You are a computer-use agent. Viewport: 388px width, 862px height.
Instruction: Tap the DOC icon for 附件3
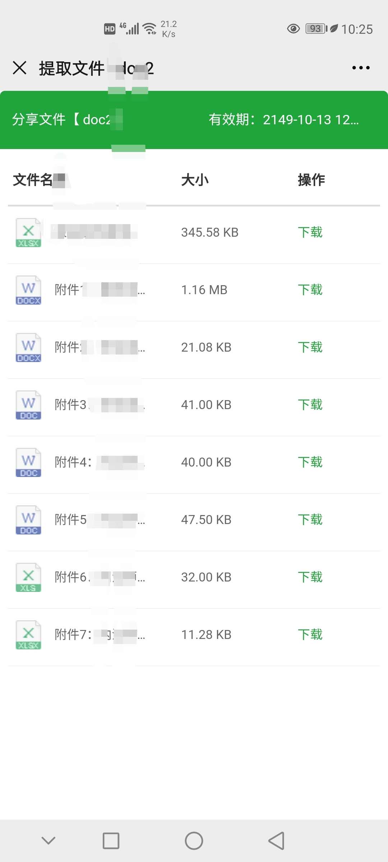(28, 405)
